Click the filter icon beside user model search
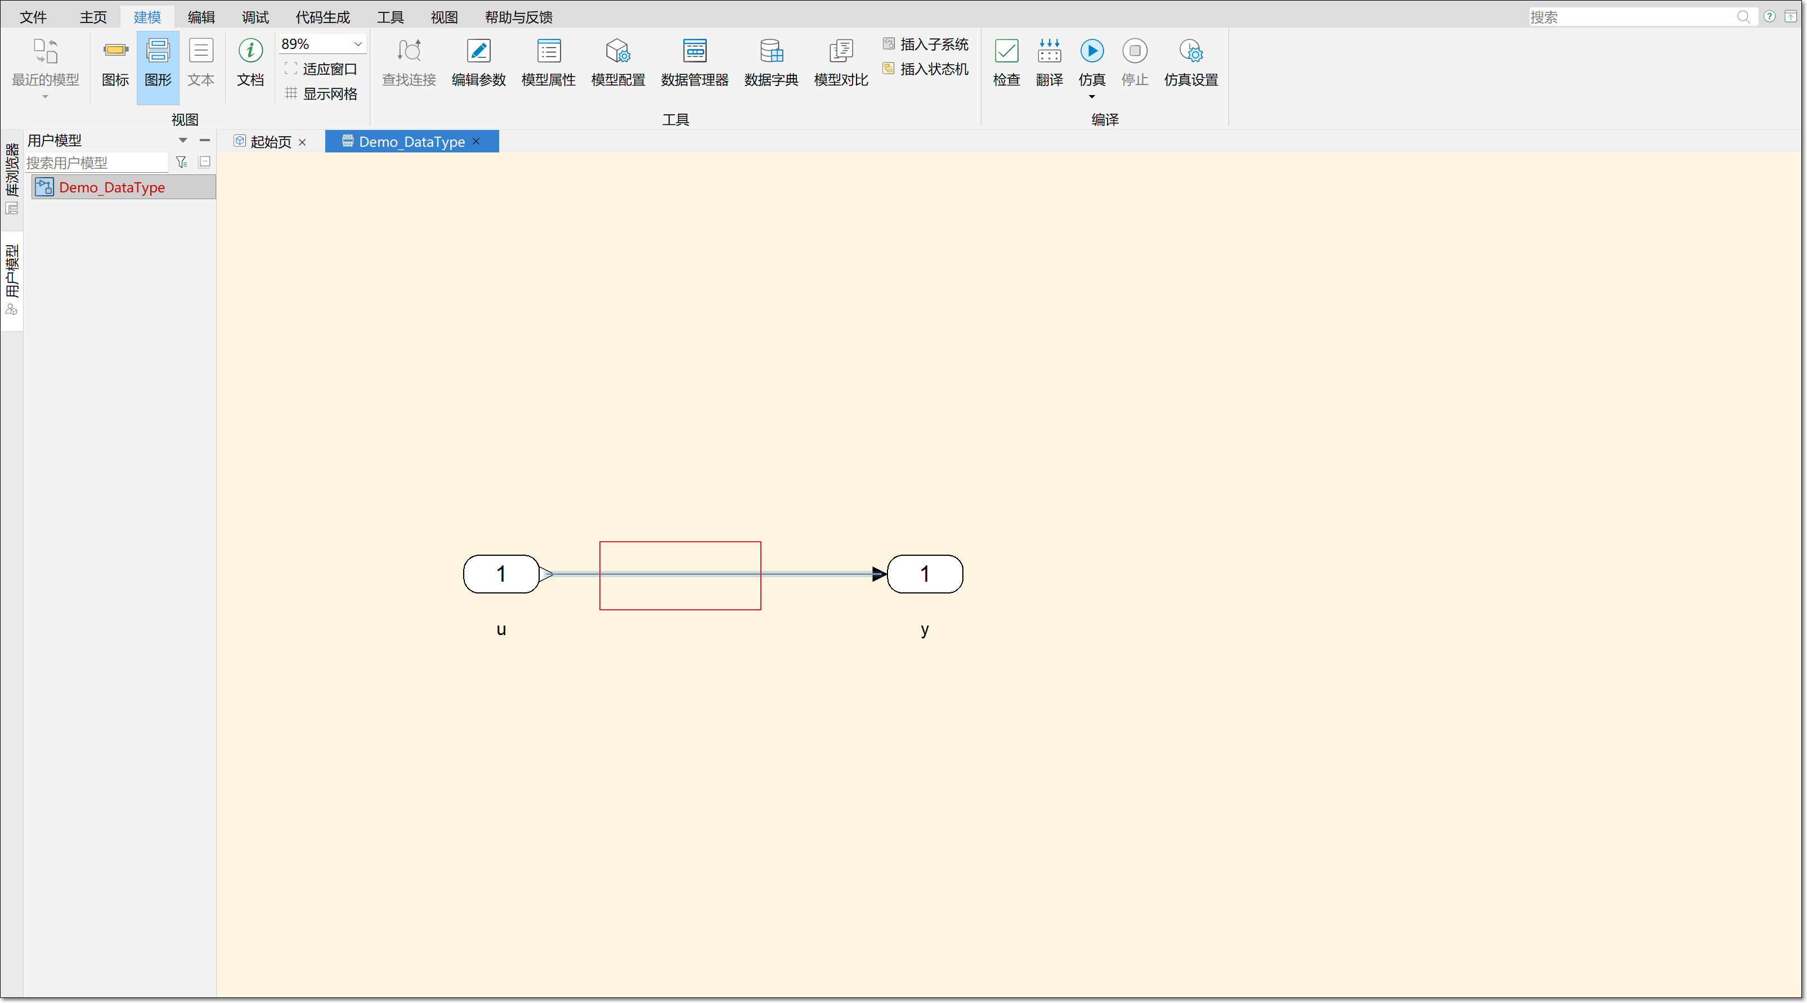The width and height of the screenshot is (1807, 1003). [x=182, y=162]
